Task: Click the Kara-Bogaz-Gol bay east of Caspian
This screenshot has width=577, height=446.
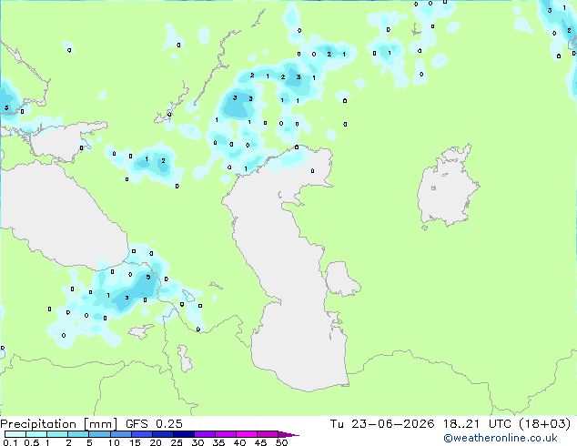Action: [340, 279]
